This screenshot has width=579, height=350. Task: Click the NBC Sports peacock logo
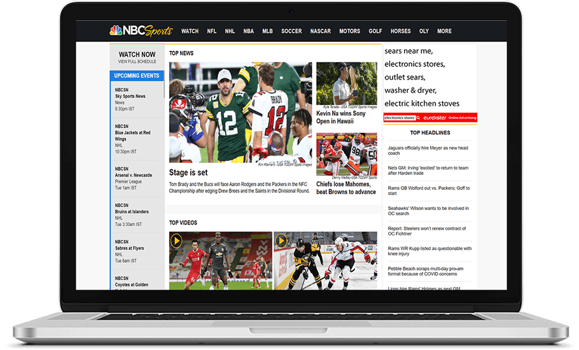pos(141,31)
